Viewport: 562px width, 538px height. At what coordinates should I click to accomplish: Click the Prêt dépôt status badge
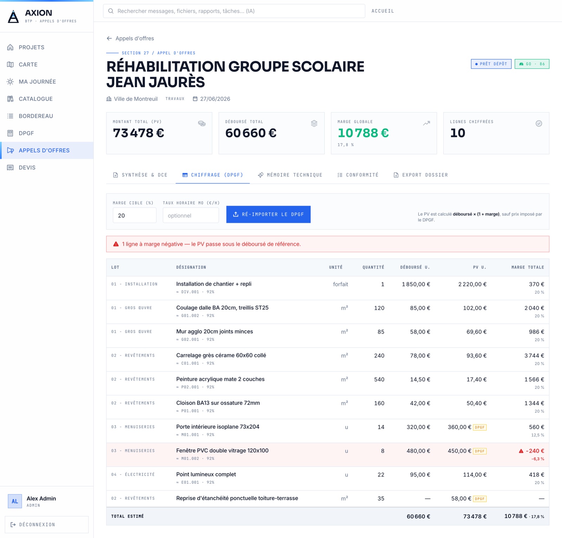click(491, 64)
